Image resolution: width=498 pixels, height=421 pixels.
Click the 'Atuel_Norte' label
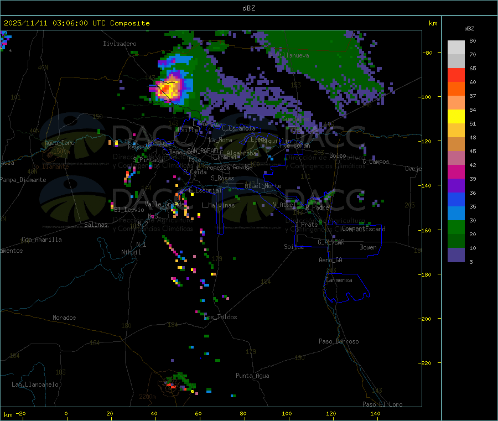pyautogui.click(x=263, y=186)
